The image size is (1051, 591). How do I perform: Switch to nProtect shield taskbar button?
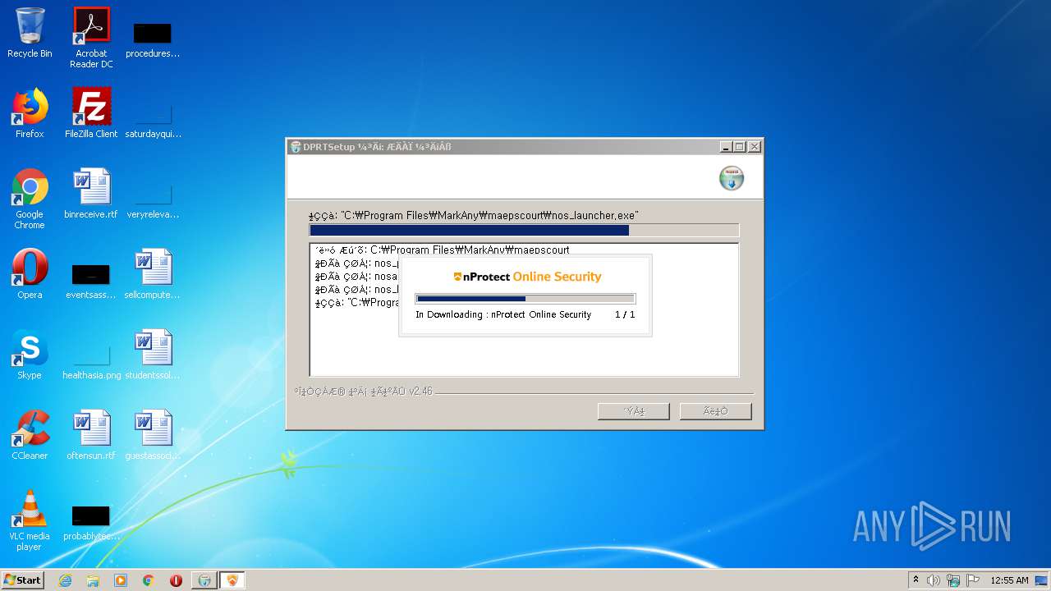pyautogui.click(x=232, y=580)
